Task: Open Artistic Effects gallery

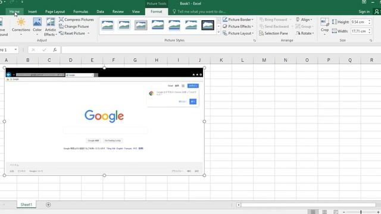Action: point(51,27)
